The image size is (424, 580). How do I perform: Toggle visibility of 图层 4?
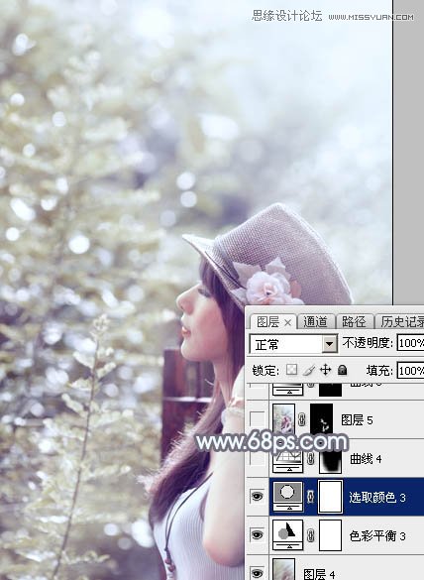point(257,572)
